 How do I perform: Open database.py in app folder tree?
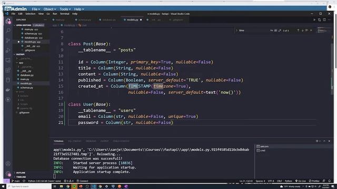point(27,75)
